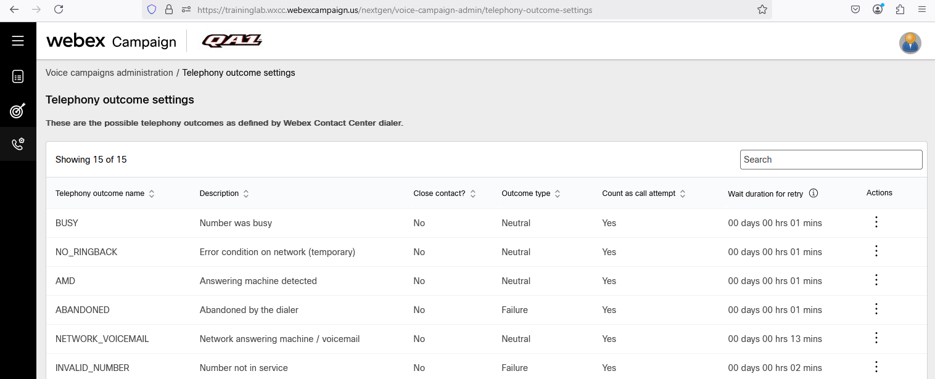Sort by Count as call attempt
Screen dimensions: 935x379
click(683, 194)
